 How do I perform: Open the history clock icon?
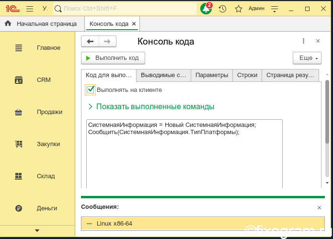pyautogui.click(x=222, y=9)
